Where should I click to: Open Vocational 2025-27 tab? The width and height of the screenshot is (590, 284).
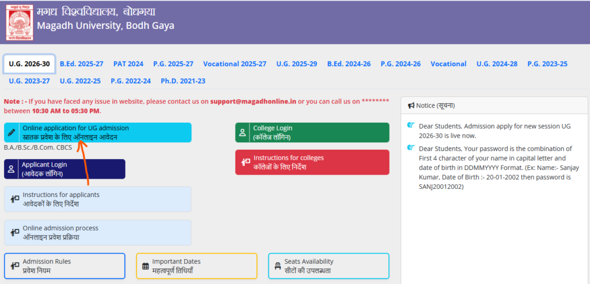[x=235, y=64]
